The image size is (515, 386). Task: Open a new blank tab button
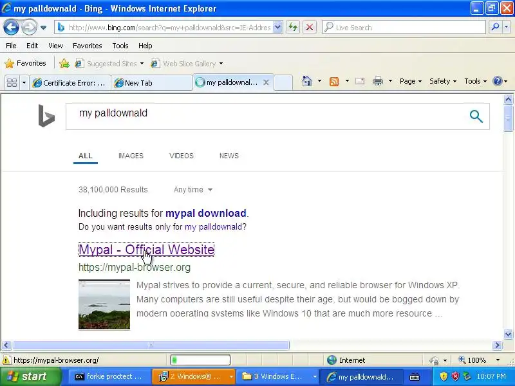tap(283, 82)
